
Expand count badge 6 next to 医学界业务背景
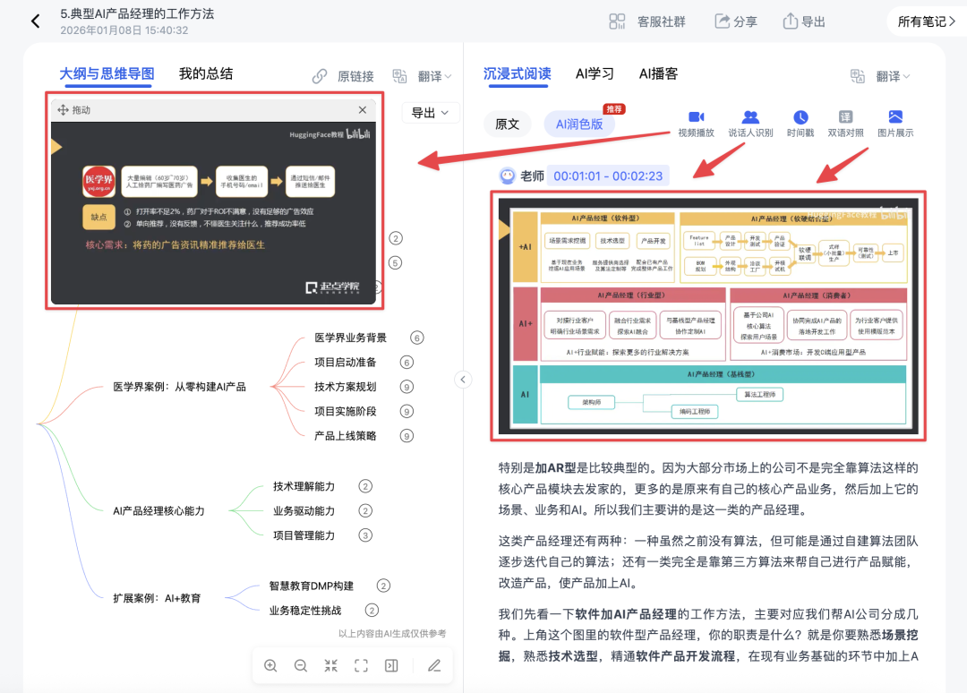(417, 338)
